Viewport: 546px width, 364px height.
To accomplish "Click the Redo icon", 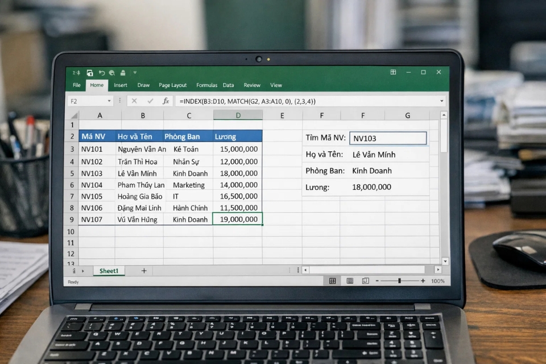I will 111,73.
